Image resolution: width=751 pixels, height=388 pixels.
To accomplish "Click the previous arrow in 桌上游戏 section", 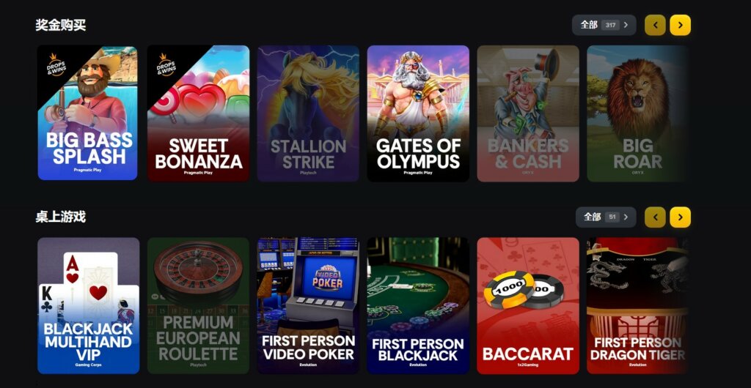I will [x=655, y=217].
